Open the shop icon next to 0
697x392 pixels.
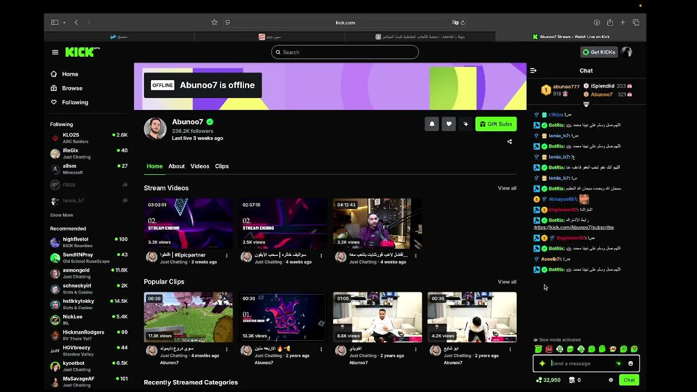coord(572,380)
